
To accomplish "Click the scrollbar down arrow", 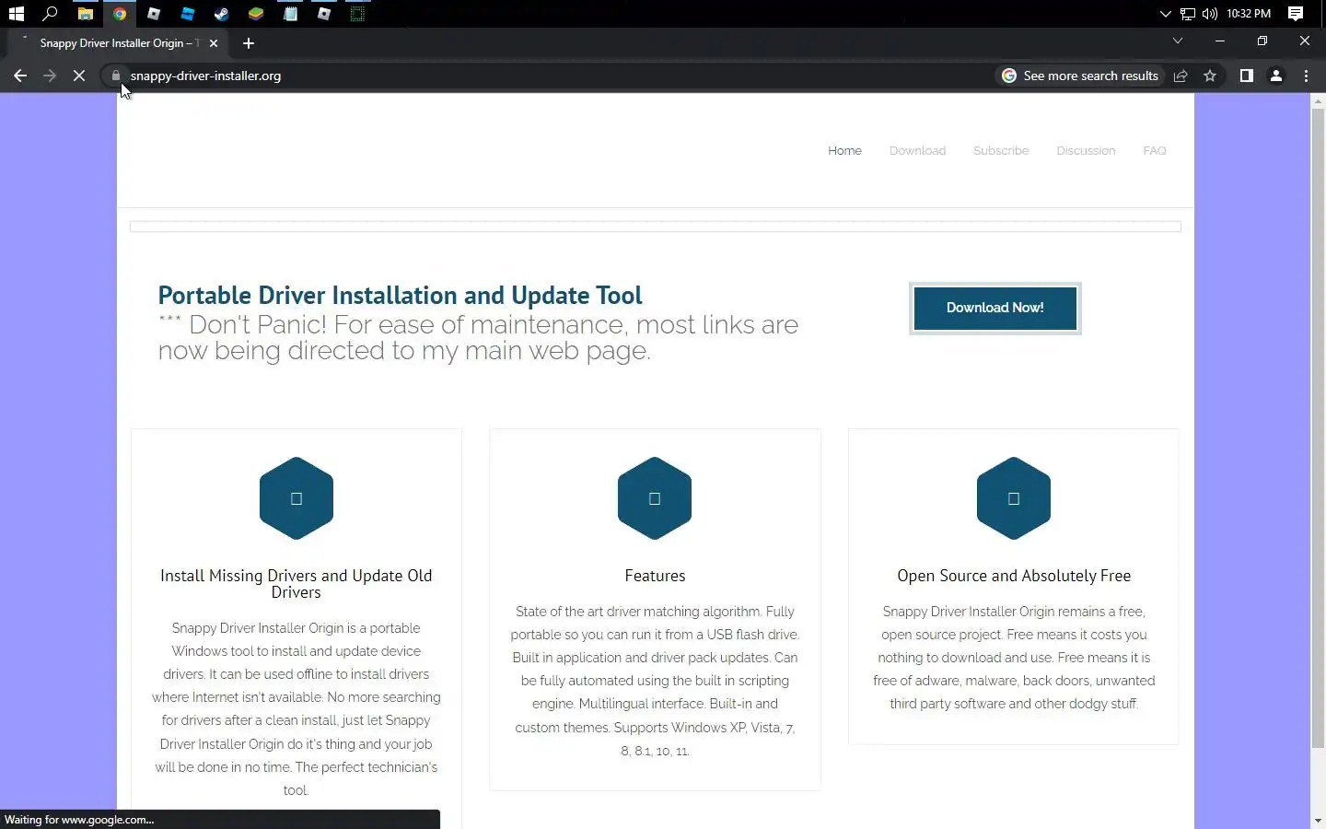I will [1318, 821].
